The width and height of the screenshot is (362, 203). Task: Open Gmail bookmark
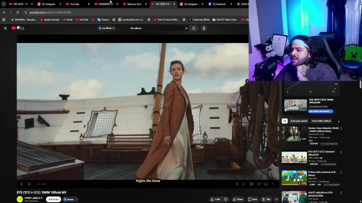tap(67, 20)
